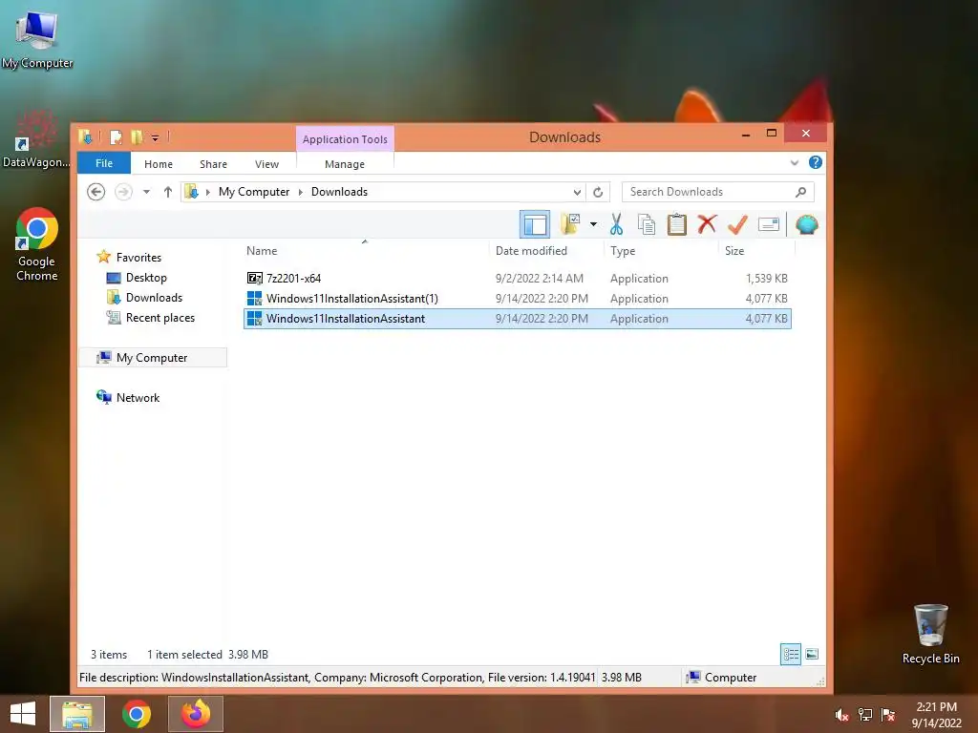Screen dimensions: 978x733
Task: Click the Action Center flag icon
Action: click(x=887, y=715)
